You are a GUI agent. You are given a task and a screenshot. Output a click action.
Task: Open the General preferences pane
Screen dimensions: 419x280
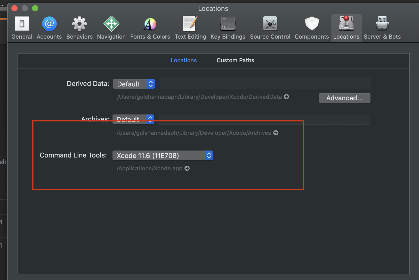[22, 28]
